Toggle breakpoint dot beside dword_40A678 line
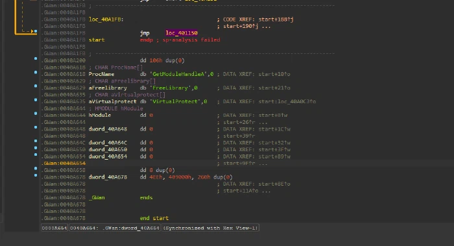The width and height of the screenshot is (454, 246). (36, 175)
